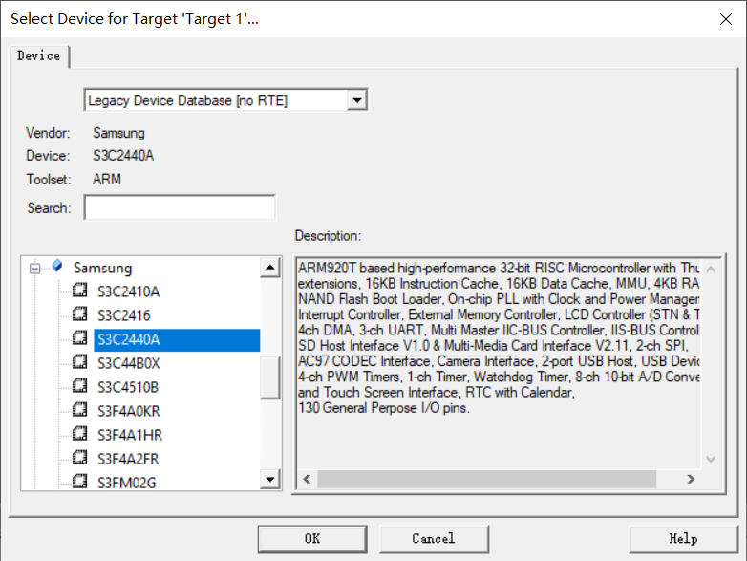Viewport: 747px width, 561px height.
Task: Select S3F4A2FR in the device tree
Action: coord(128,459)
